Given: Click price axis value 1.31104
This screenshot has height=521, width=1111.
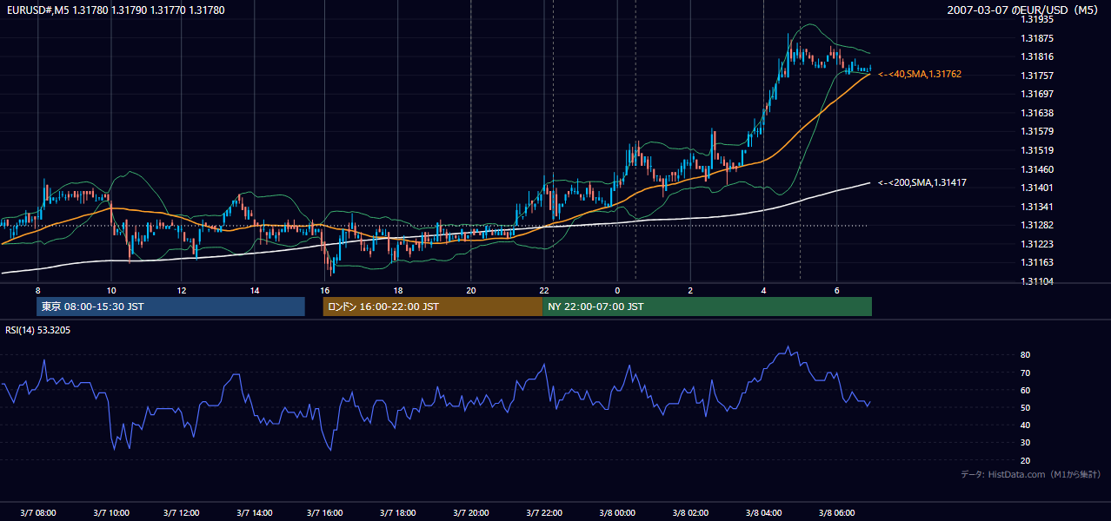Looking at the screenshot, I should pyautogui.click(x=1038, y=281).
